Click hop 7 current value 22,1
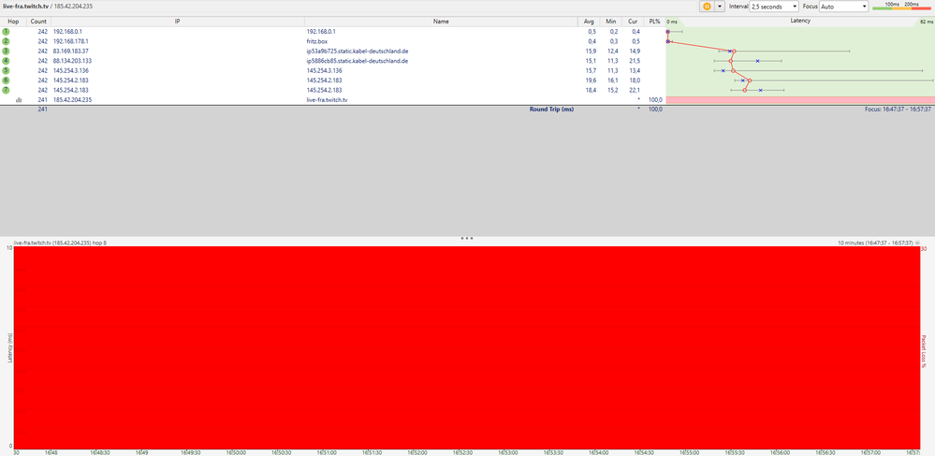This screenshot has width=935, height=456. [636, 90]
